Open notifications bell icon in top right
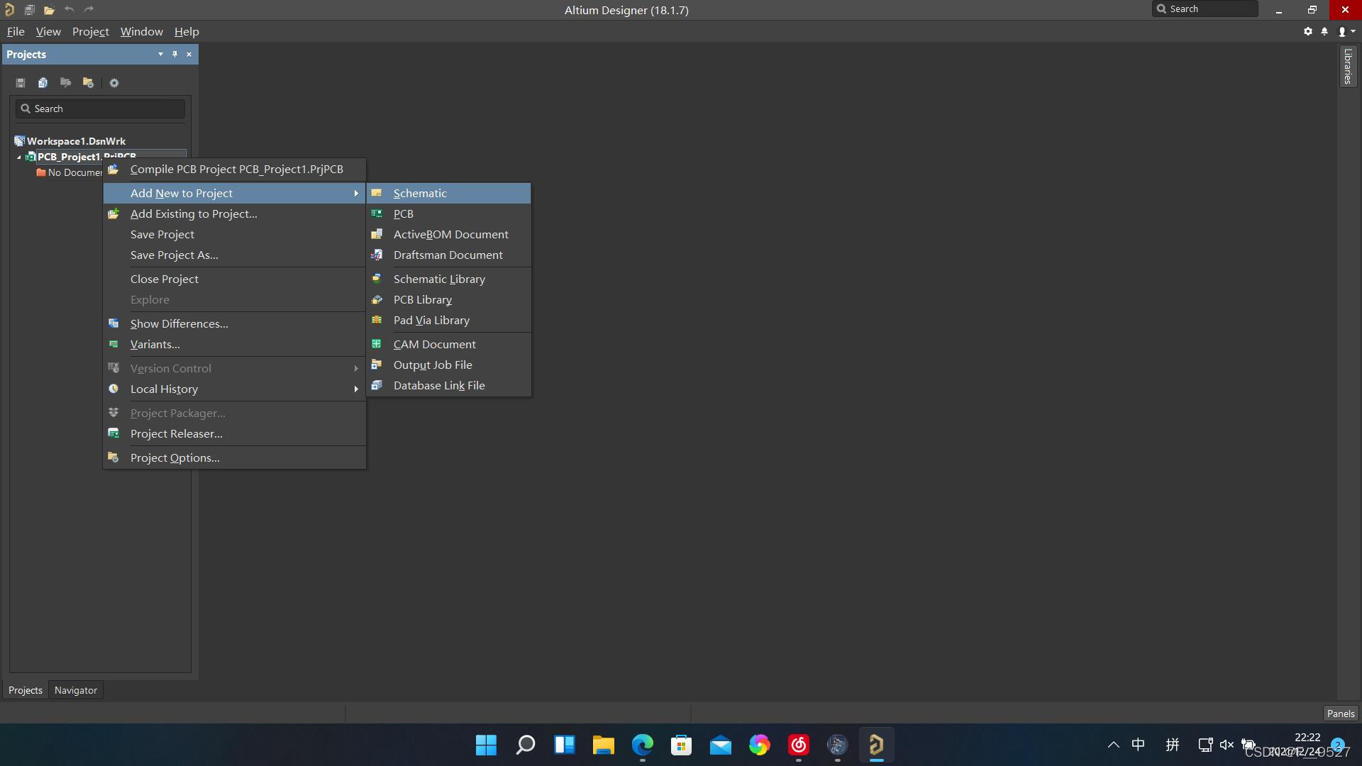The height and width of the screenshot is (766, 1362). [x=1324, y=31]
